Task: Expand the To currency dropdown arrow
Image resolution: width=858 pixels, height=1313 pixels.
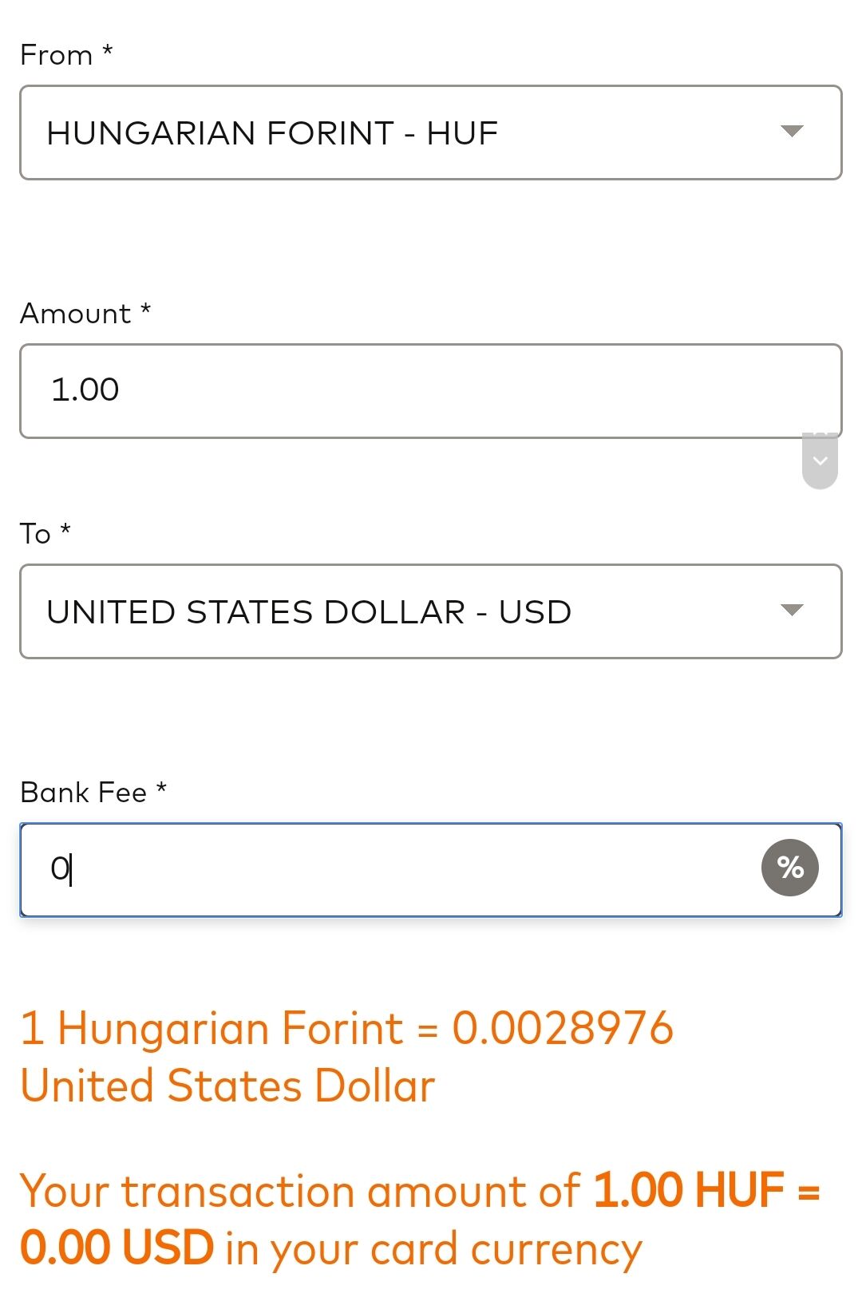Action: (791, 611)
